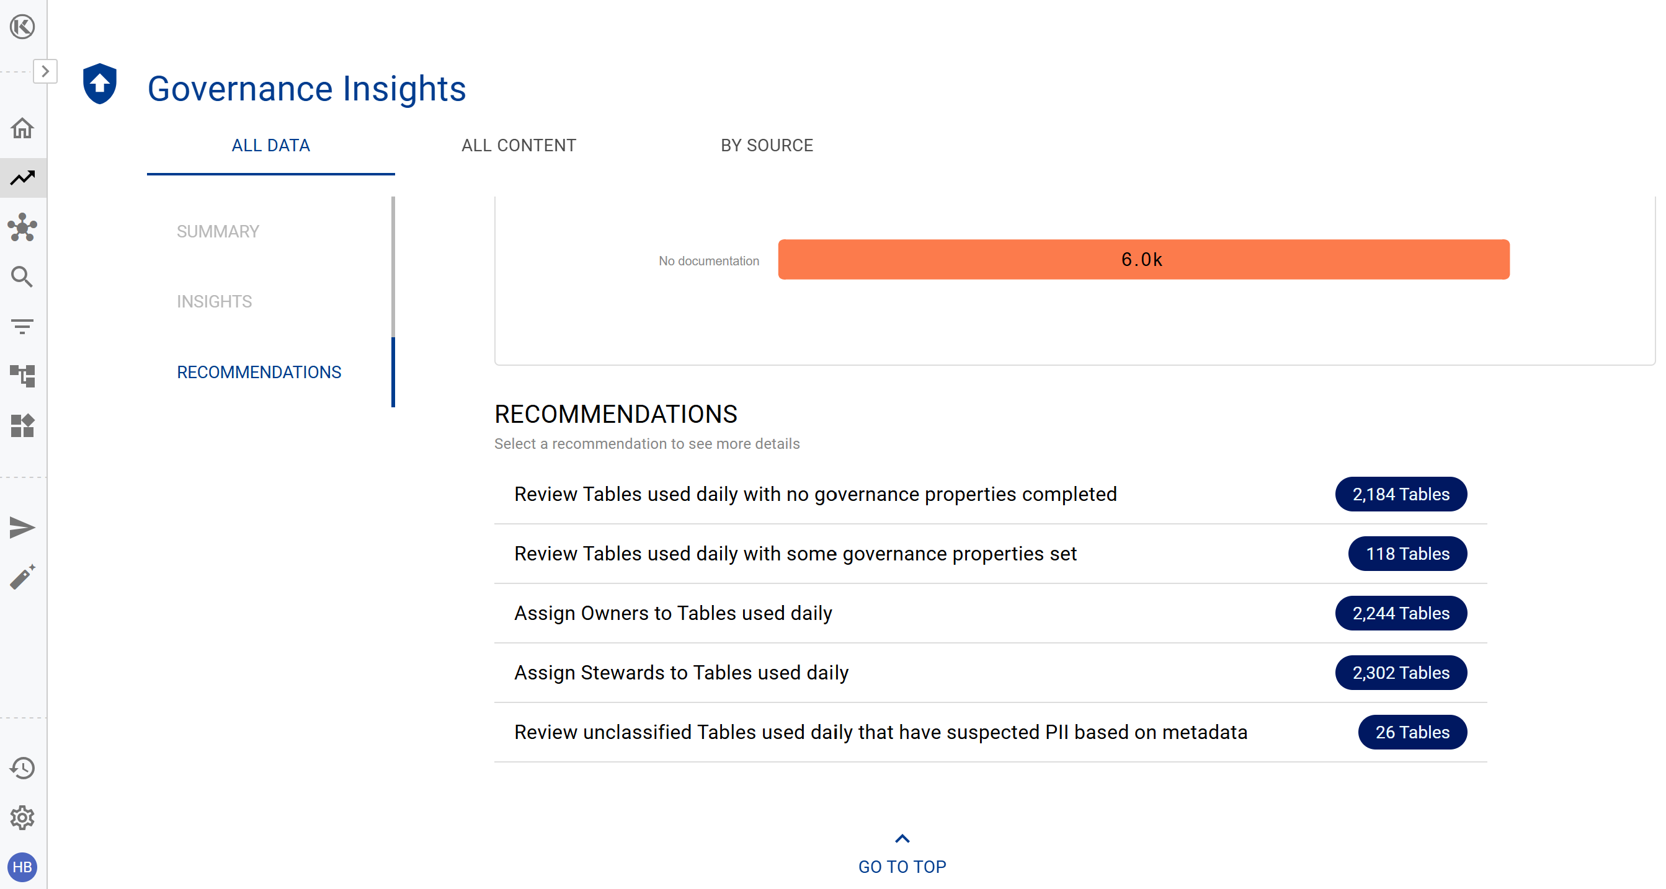The height and width of the screenshot is (889, 1666).
Task: Open the search magnifier icon
Action: 22,276
